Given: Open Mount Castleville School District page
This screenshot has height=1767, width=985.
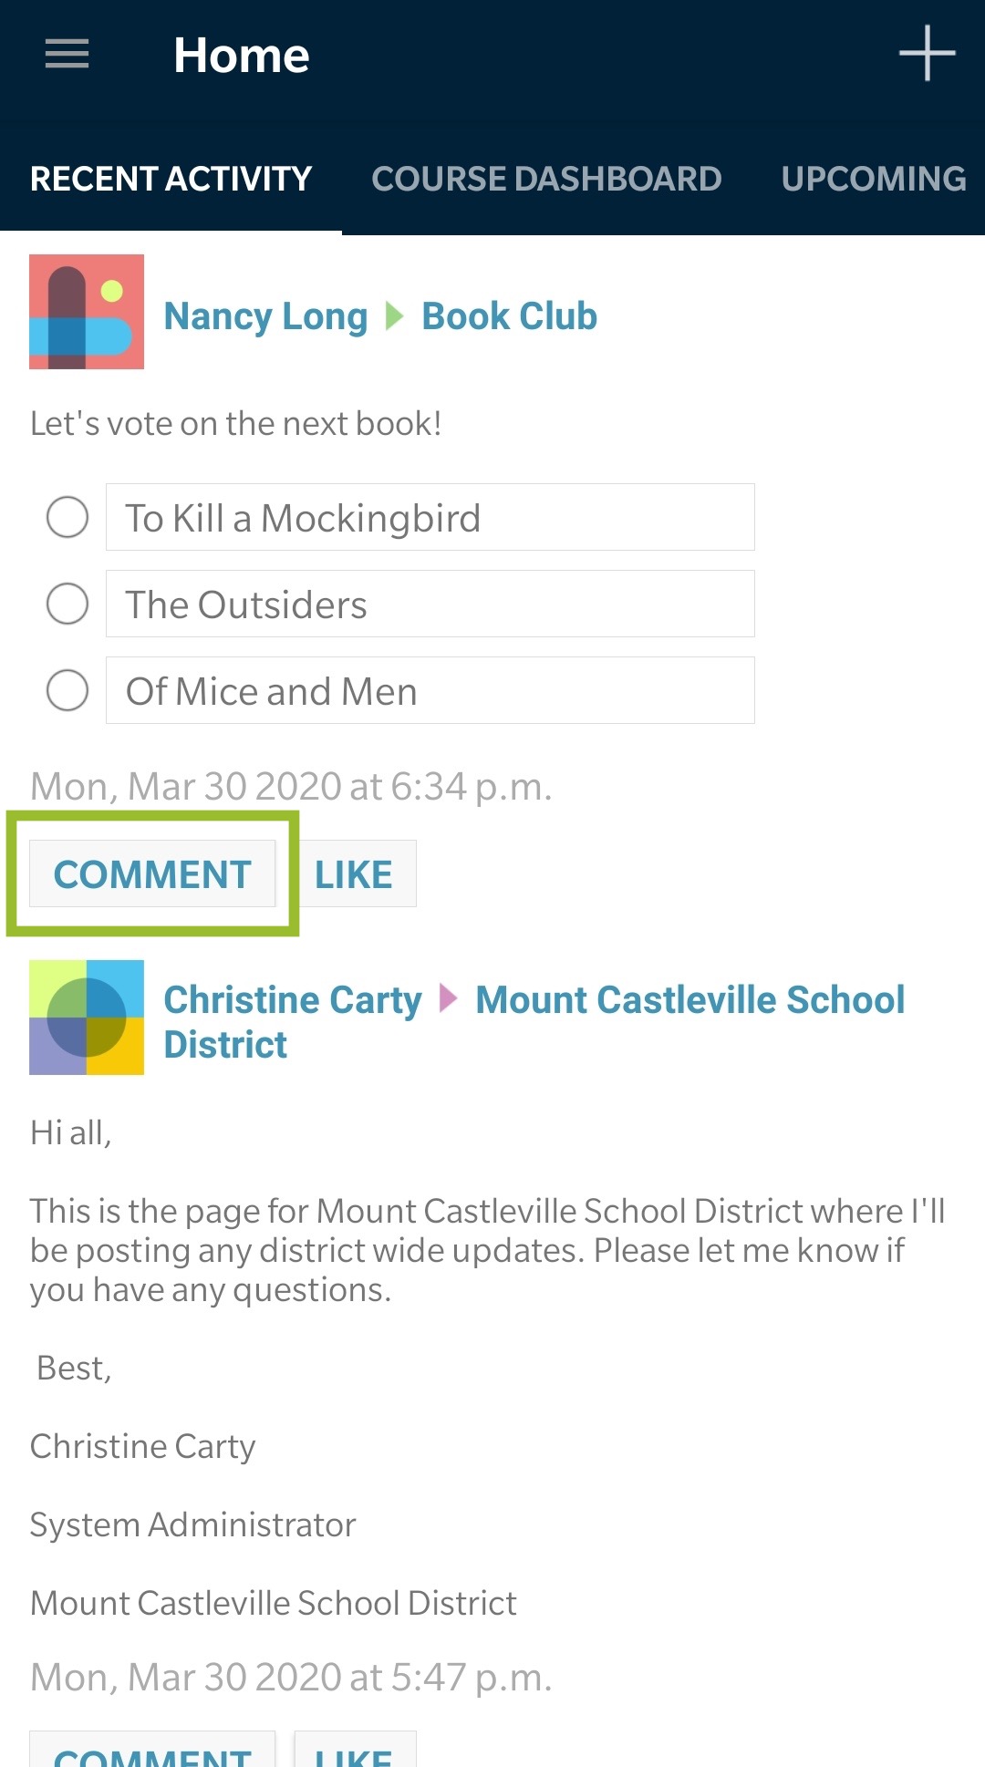Looking at the screenshot, I should click(689, 1000).
